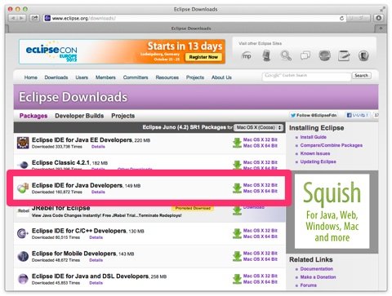Download Eclipse Classic Mac OS X 32 Bit
Viewport: 392px width, 296px height.
(261, 162)
